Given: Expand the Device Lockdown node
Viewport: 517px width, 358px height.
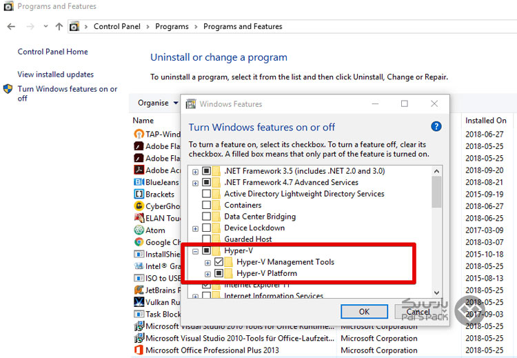Looking at the screenshot, I should 196,228.
